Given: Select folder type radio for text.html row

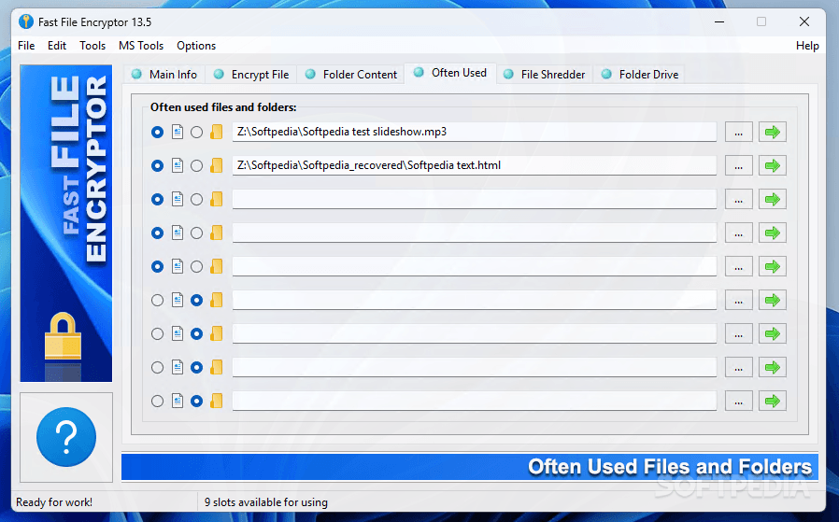Looking at the screenshot, I should point(196,166).
